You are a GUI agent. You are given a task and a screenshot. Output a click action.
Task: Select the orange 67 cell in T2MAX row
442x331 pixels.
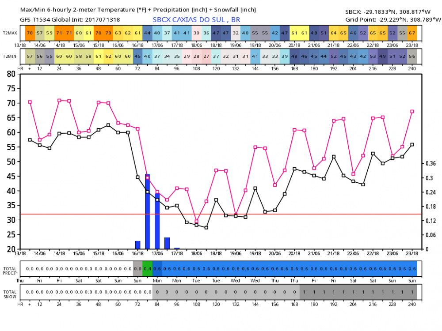click(x=412, y=33)
